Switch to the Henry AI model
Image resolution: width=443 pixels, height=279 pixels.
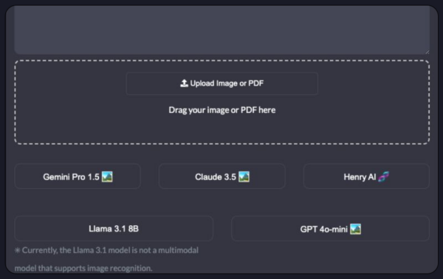366,176
